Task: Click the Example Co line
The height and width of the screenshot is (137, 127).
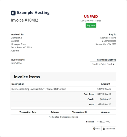Action: (x=16, y=38)
